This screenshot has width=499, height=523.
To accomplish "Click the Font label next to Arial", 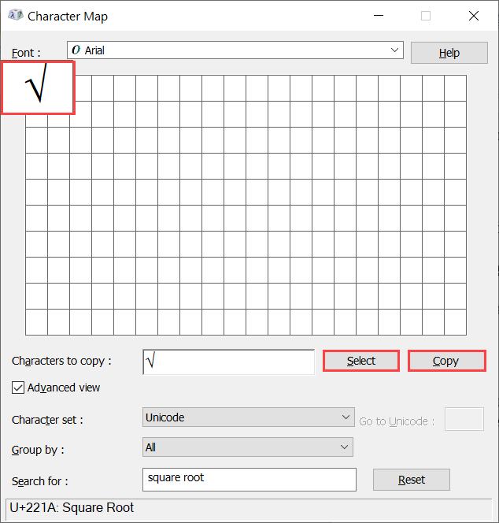I will click(x=26, y=53).
